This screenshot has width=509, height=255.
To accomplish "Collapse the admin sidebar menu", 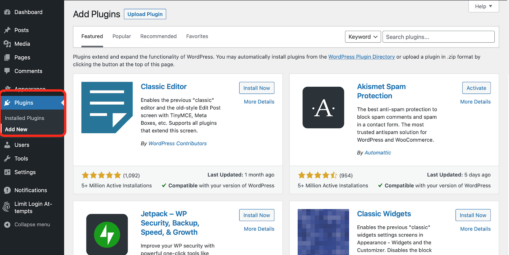I will pyautogui.click(x=27, y=224).
